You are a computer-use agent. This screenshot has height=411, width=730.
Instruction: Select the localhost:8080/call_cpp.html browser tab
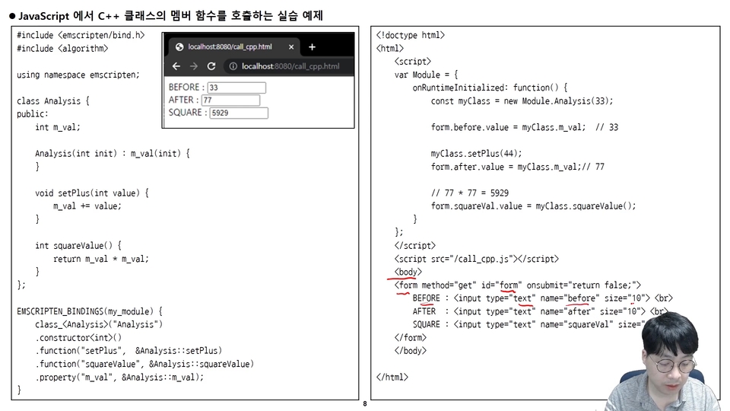pyautogui.click(x=234, y=46)
